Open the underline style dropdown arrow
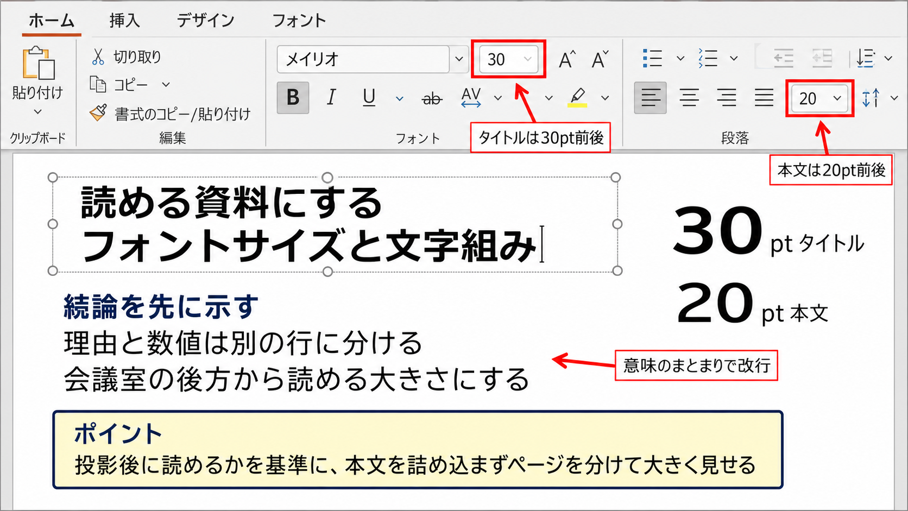 400,98
